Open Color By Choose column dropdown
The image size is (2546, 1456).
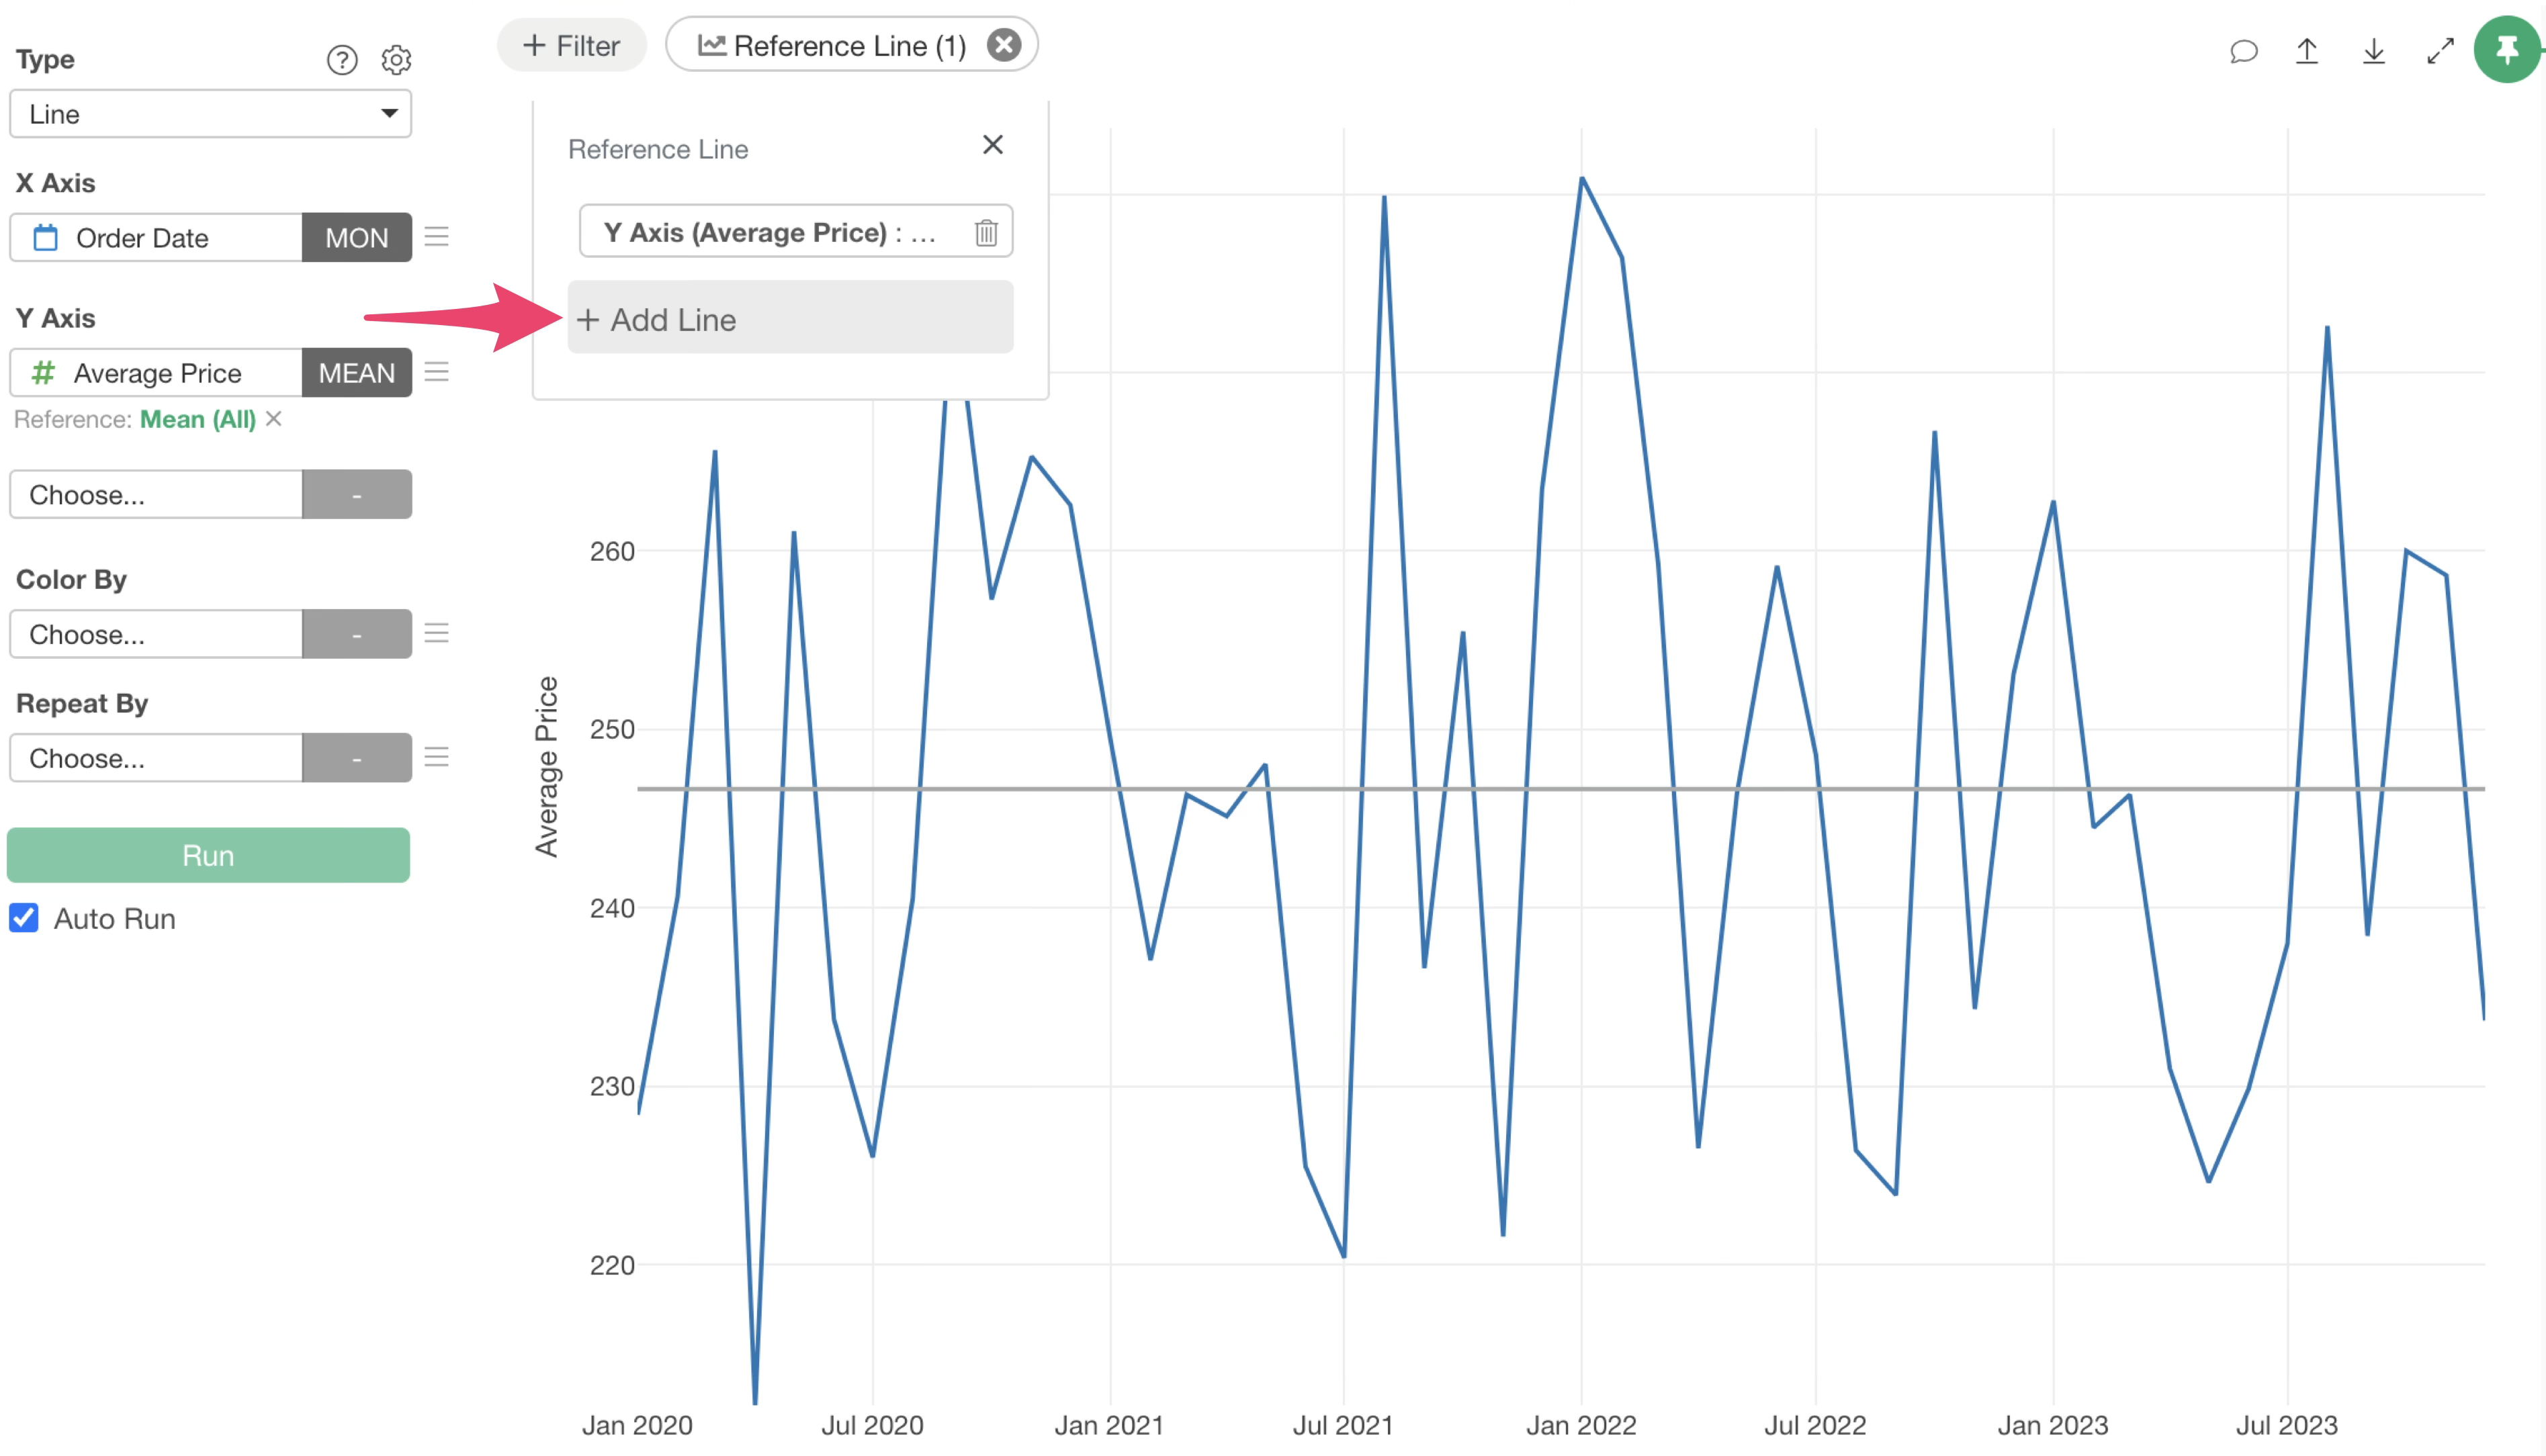pyautogui.click(x=156, y=634)
